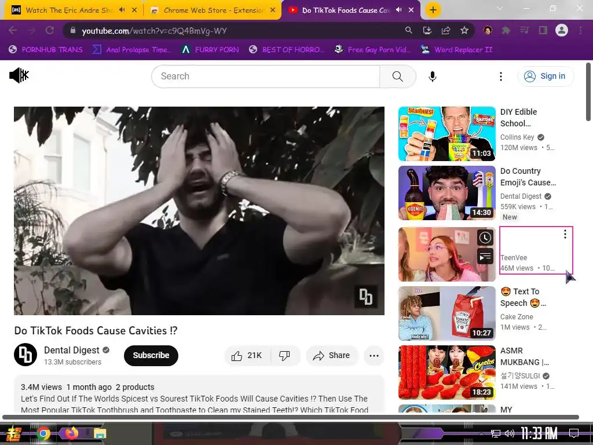Open the Word Replacer II bookmark

pos(457,50)
